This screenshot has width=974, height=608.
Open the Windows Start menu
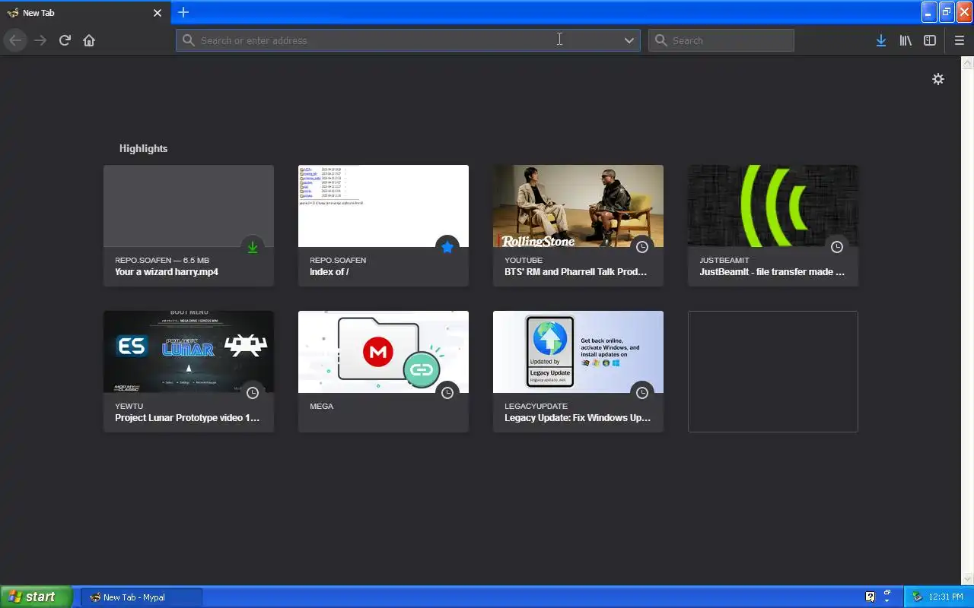click(x=37, y=597)
